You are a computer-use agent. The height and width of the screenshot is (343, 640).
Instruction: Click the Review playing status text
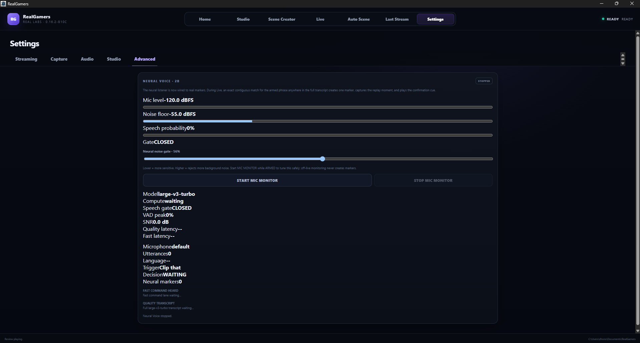point(14,339)
